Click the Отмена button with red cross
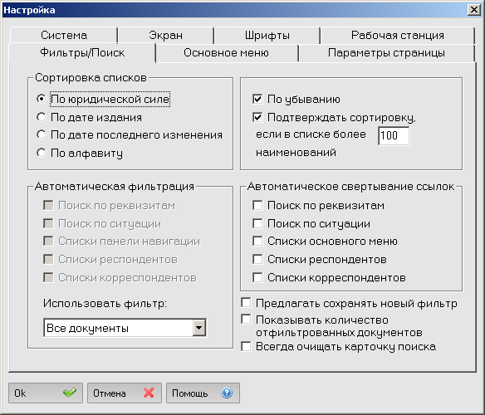485x415 pixels. point(125,393)
